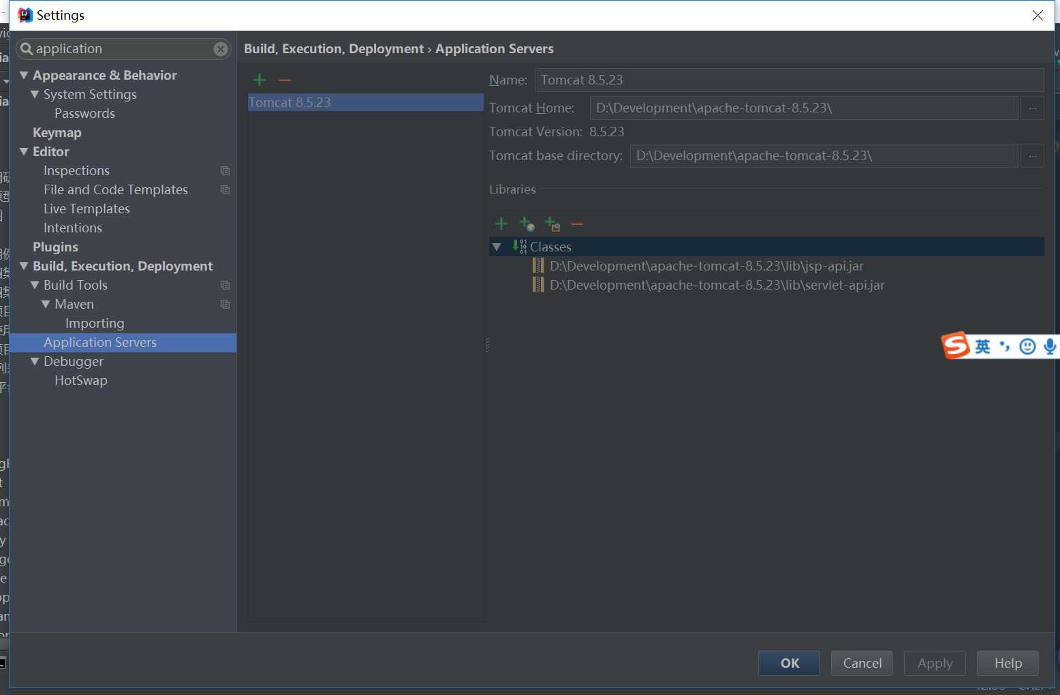Screen dimensions: 1060x695
Task: Add a library with the exclude-box plus icon
Action: point(552,223)
